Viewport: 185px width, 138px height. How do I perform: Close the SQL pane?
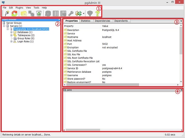(x=182, y=90)
